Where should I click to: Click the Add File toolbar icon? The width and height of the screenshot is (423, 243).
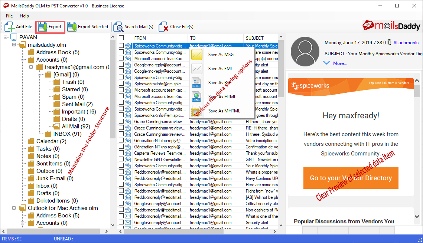[x=9, y=27]
